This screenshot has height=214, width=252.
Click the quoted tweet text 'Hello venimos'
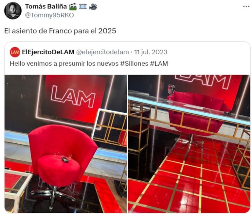coord(89,63)
